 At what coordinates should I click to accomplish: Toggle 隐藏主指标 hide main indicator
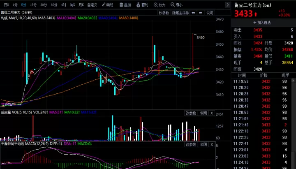[x=180, y=13]
